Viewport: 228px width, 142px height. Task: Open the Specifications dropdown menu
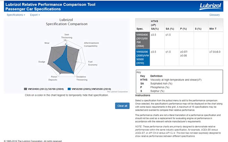pyautogui.click(x=16, y=15)
